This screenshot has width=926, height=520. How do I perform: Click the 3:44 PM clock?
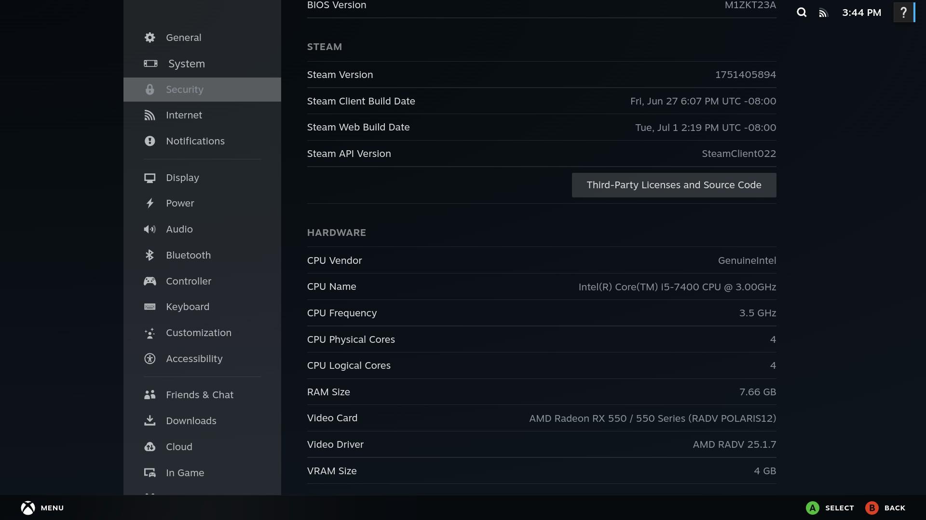[x=861, y=13]
